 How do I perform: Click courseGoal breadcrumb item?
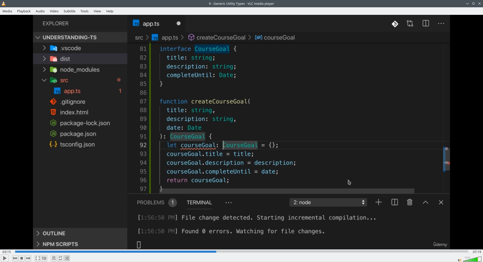pos(275,37)
